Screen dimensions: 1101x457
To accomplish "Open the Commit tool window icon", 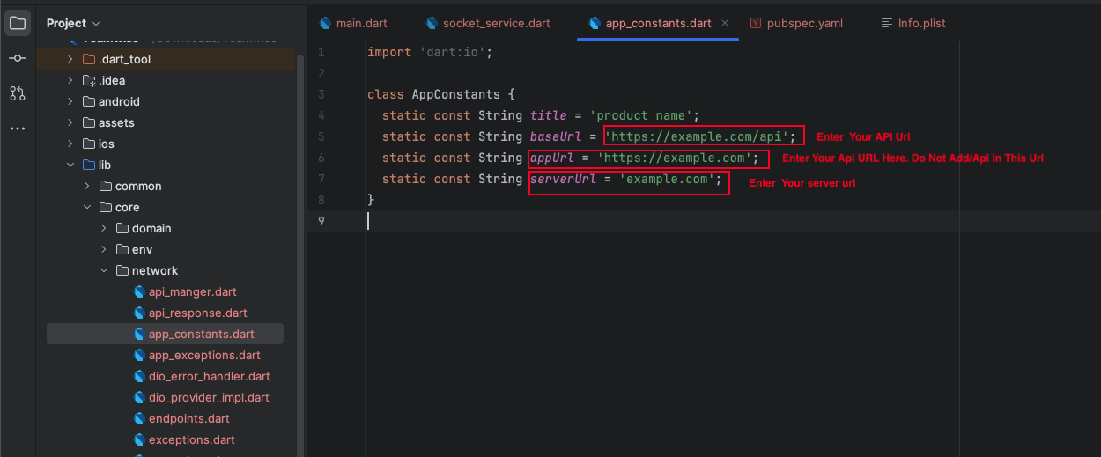I will pos(18,58).
